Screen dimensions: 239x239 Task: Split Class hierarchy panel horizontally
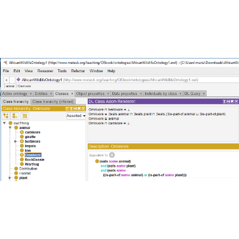click(75, 109)
